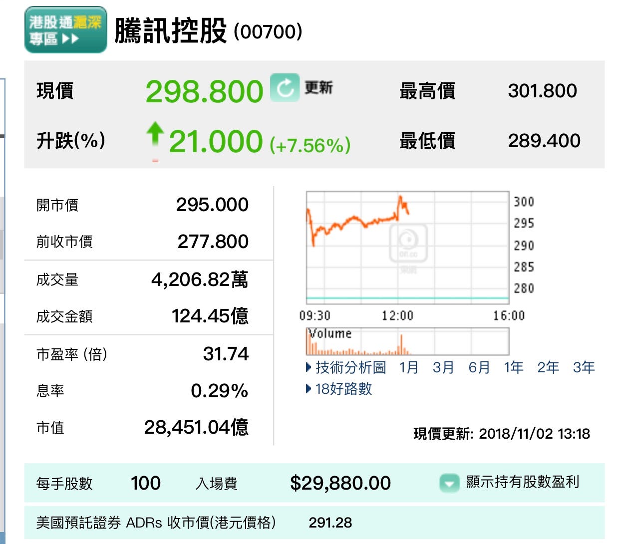Select the 成交量 value 4,206.82萬
620x544 pixels.
tap(200, 279)
